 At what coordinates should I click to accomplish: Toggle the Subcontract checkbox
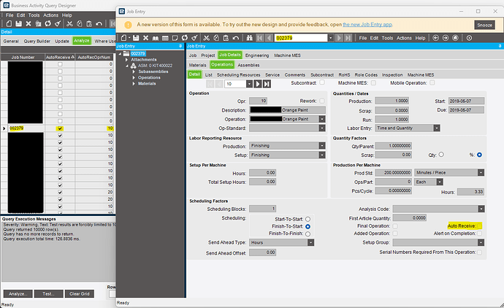[322, 82]
